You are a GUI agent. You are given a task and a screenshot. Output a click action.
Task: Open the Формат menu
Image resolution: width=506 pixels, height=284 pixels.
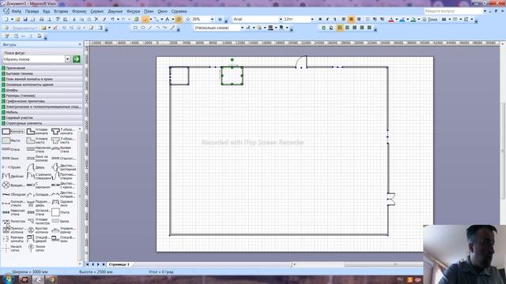tap(79, 11)
